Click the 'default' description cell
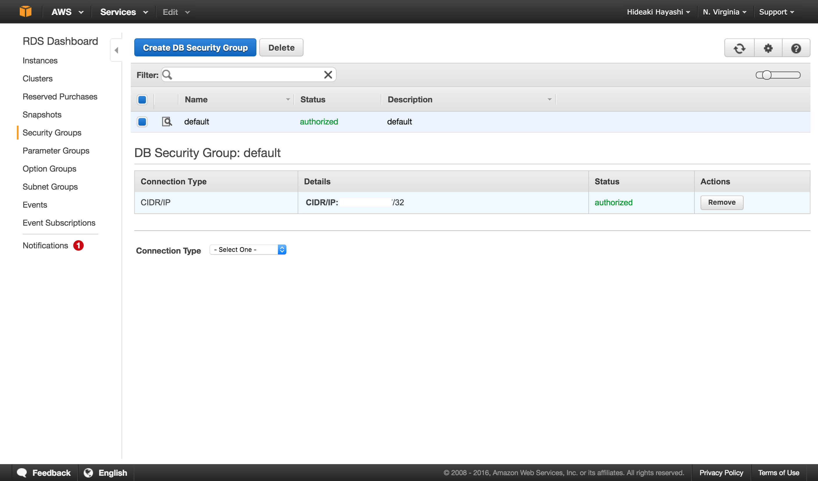The height and width of the screenshot is (481, 818). [x=399, y=122]
